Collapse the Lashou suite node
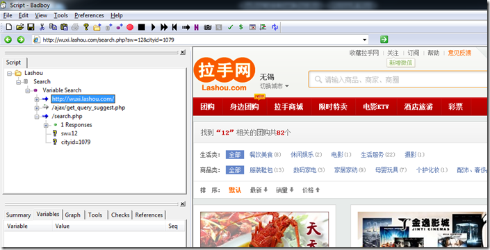The width and height of the screenshot is (490, 250). (9, 74)
